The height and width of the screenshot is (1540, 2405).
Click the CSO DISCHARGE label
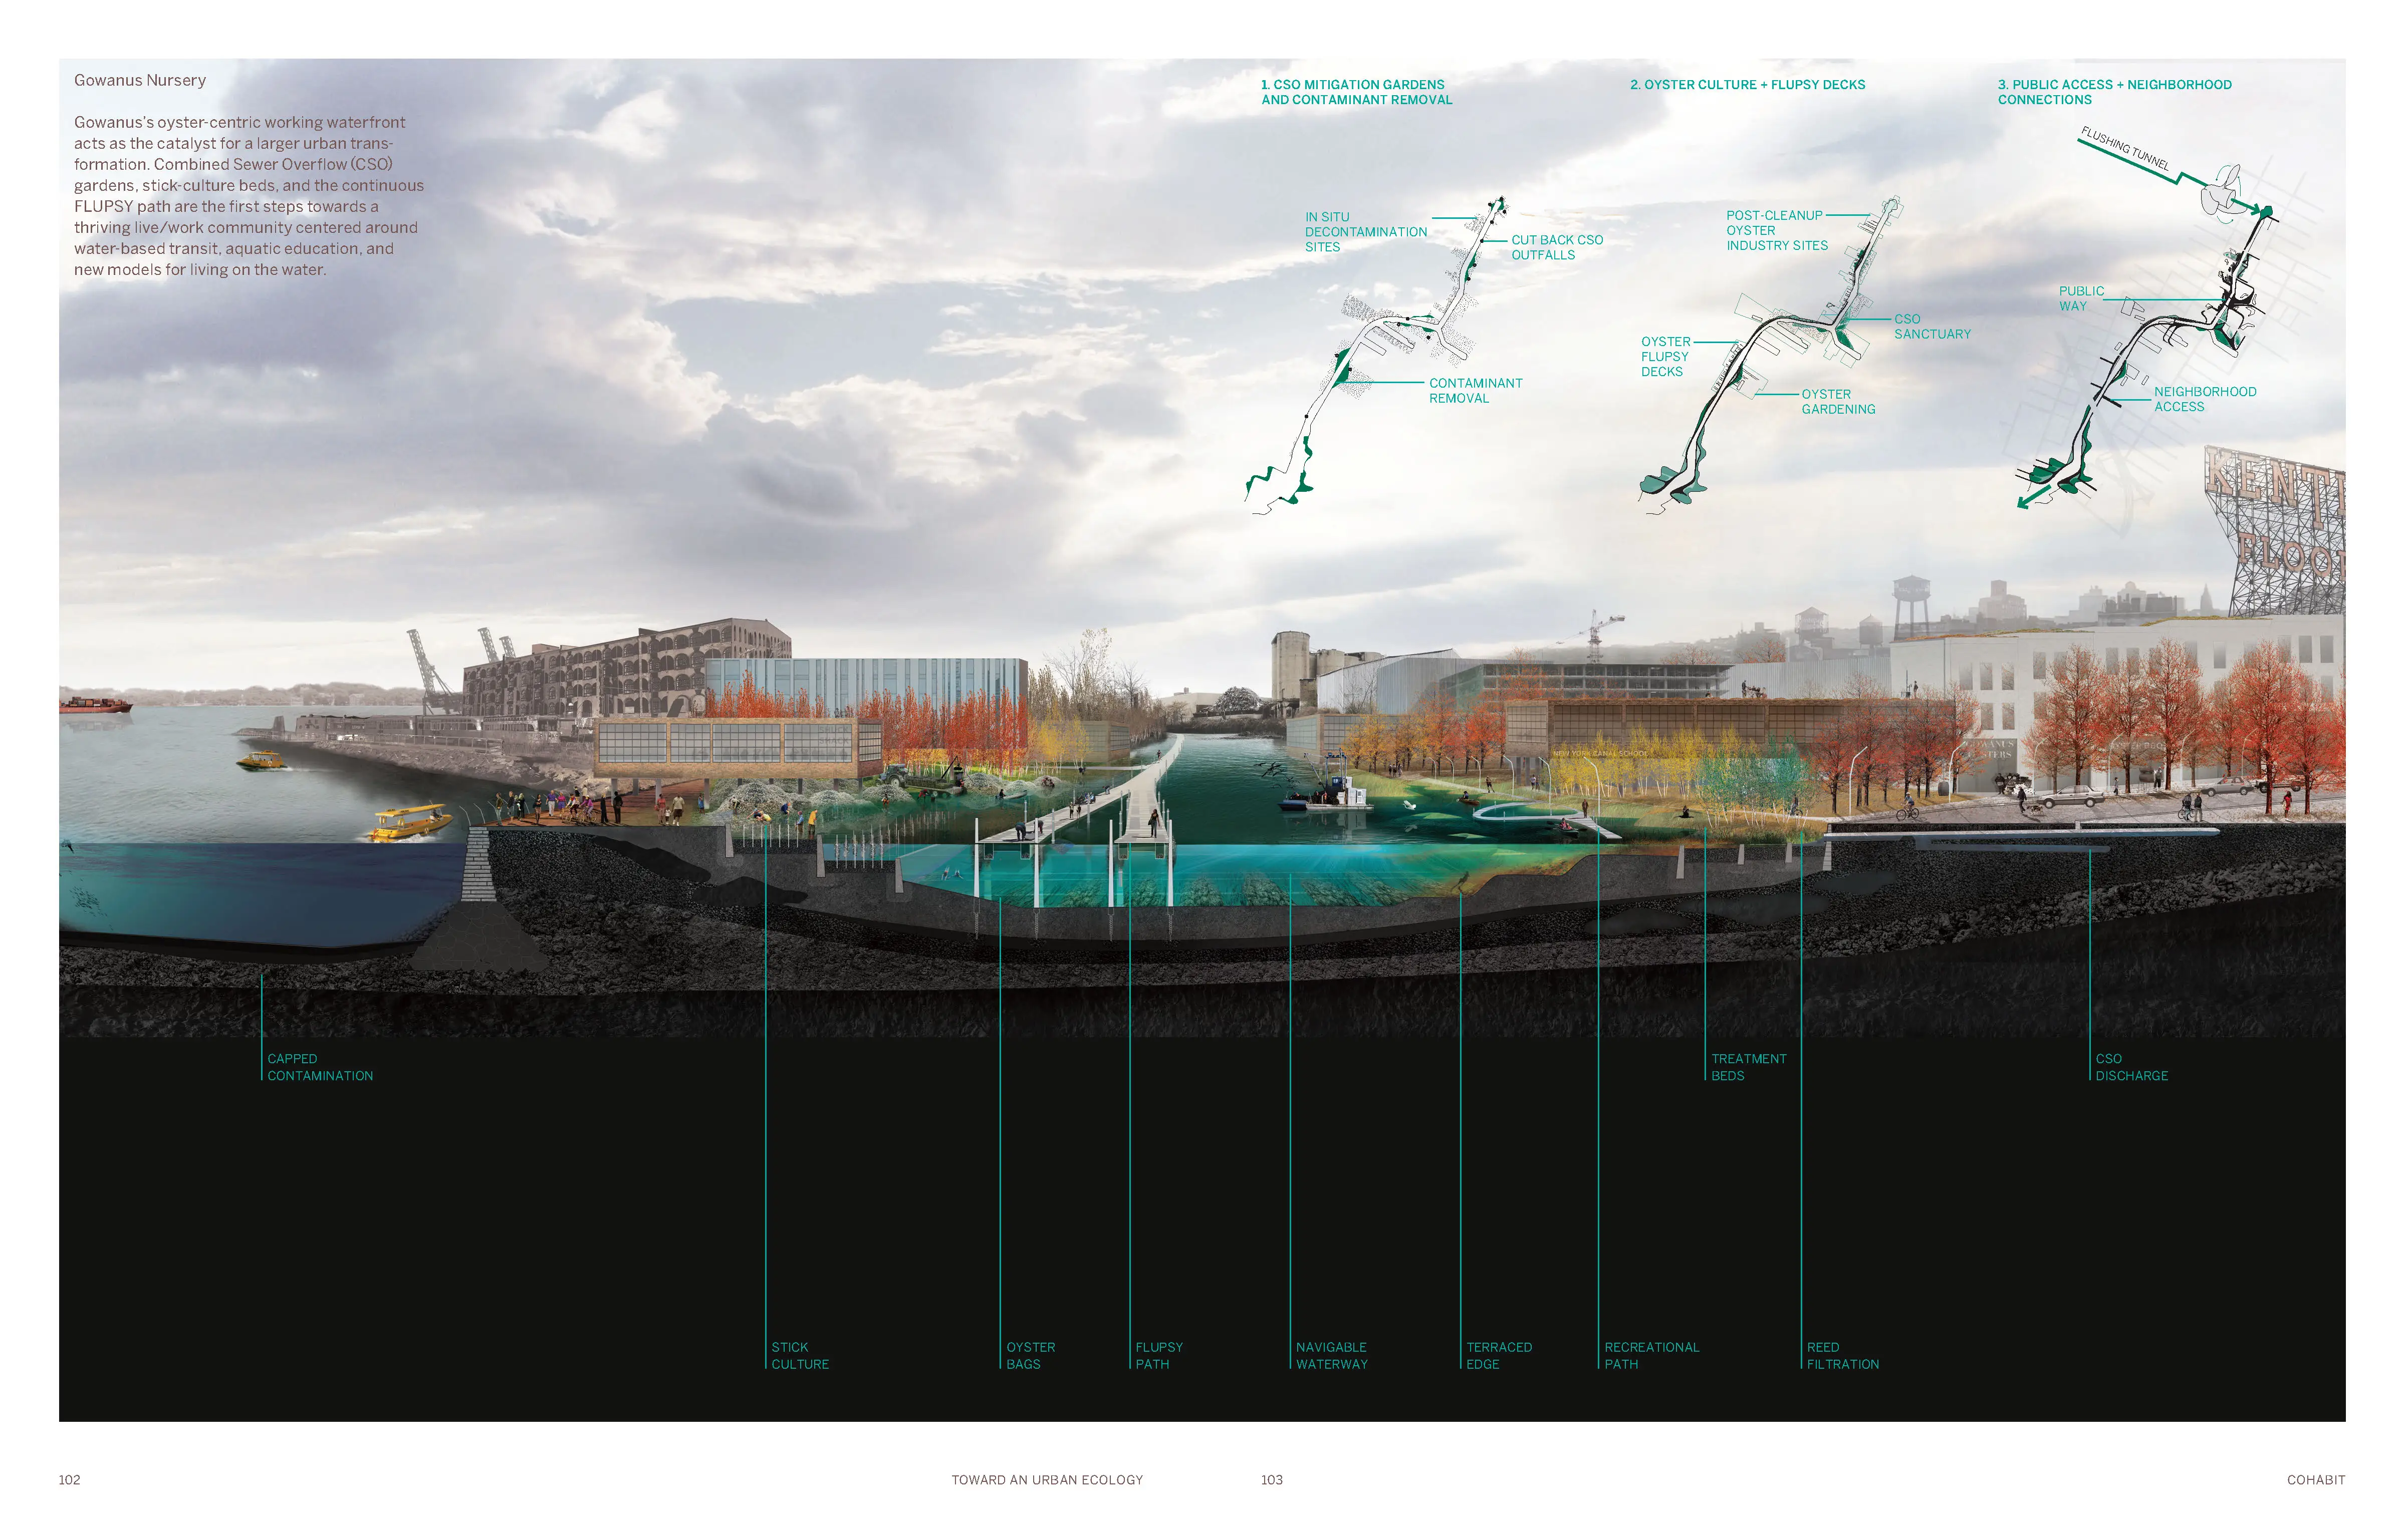coord(2131,1067)
